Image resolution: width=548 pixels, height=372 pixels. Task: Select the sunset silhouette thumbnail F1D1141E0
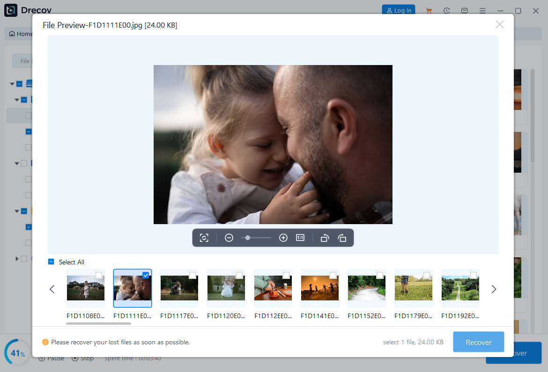pos(320,288)
